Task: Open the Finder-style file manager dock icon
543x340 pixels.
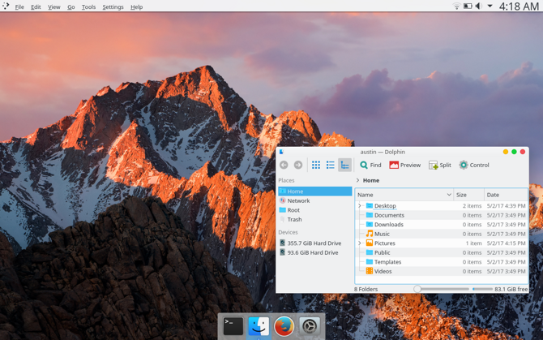Action: [x=259, y=326]
